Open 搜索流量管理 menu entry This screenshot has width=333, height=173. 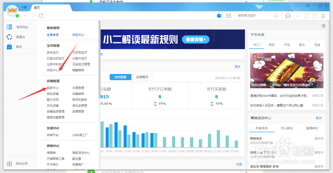pos(55,117)
